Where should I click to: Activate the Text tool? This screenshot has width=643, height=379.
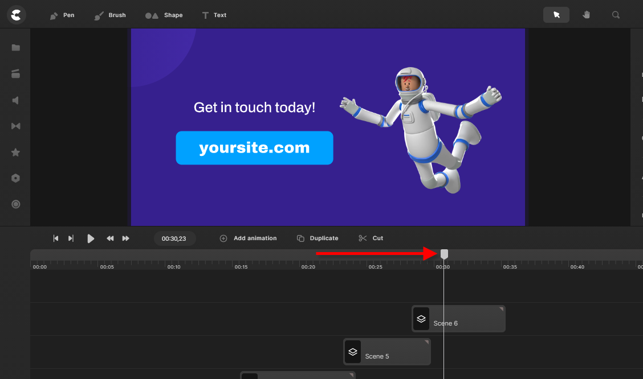point(214,15)
